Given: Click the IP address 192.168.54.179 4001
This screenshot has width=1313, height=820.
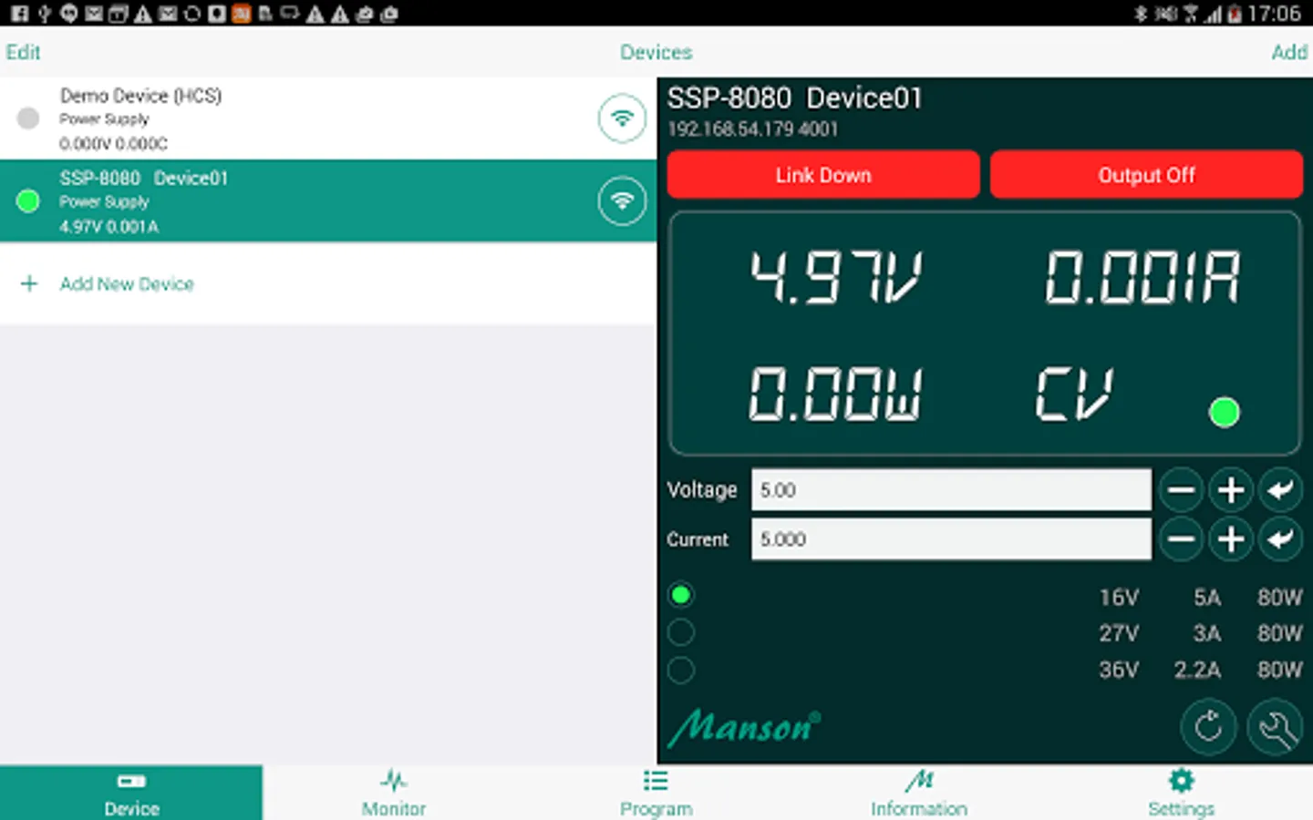Looking at the screenshot, I should tap(752, 128).
